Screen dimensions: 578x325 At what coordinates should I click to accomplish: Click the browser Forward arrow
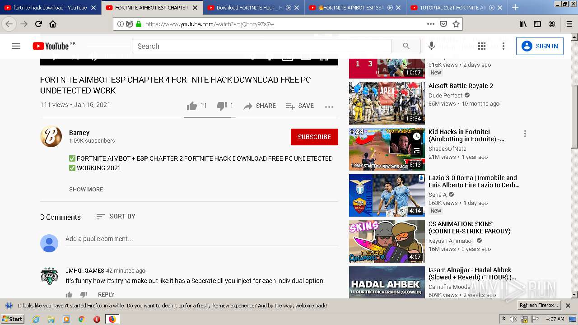pos(24,24)
